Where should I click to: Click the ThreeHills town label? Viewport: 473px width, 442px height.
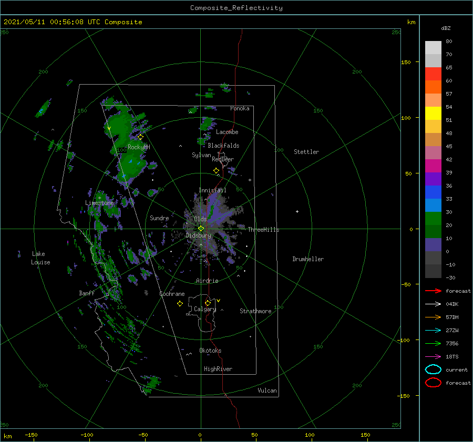(263, 230)
